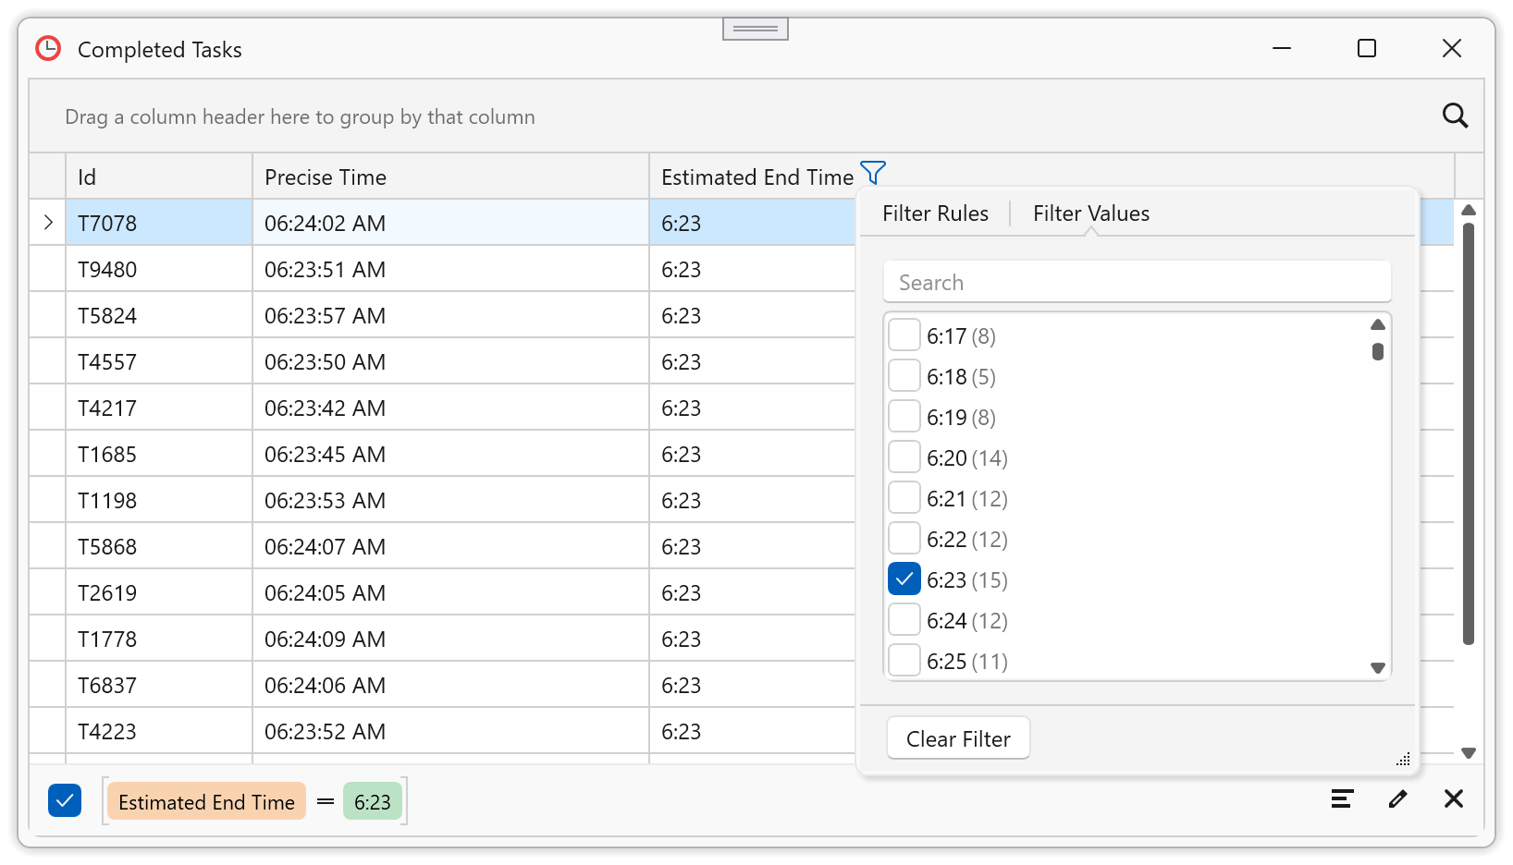Disable the filter with the footer checkbox
1513x865 pixels.
click(x=64, y=800)
